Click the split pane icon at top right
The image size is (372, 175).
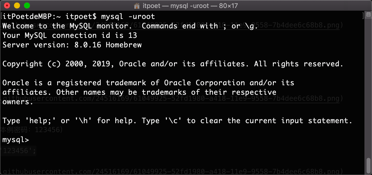[x=368, y=15]
